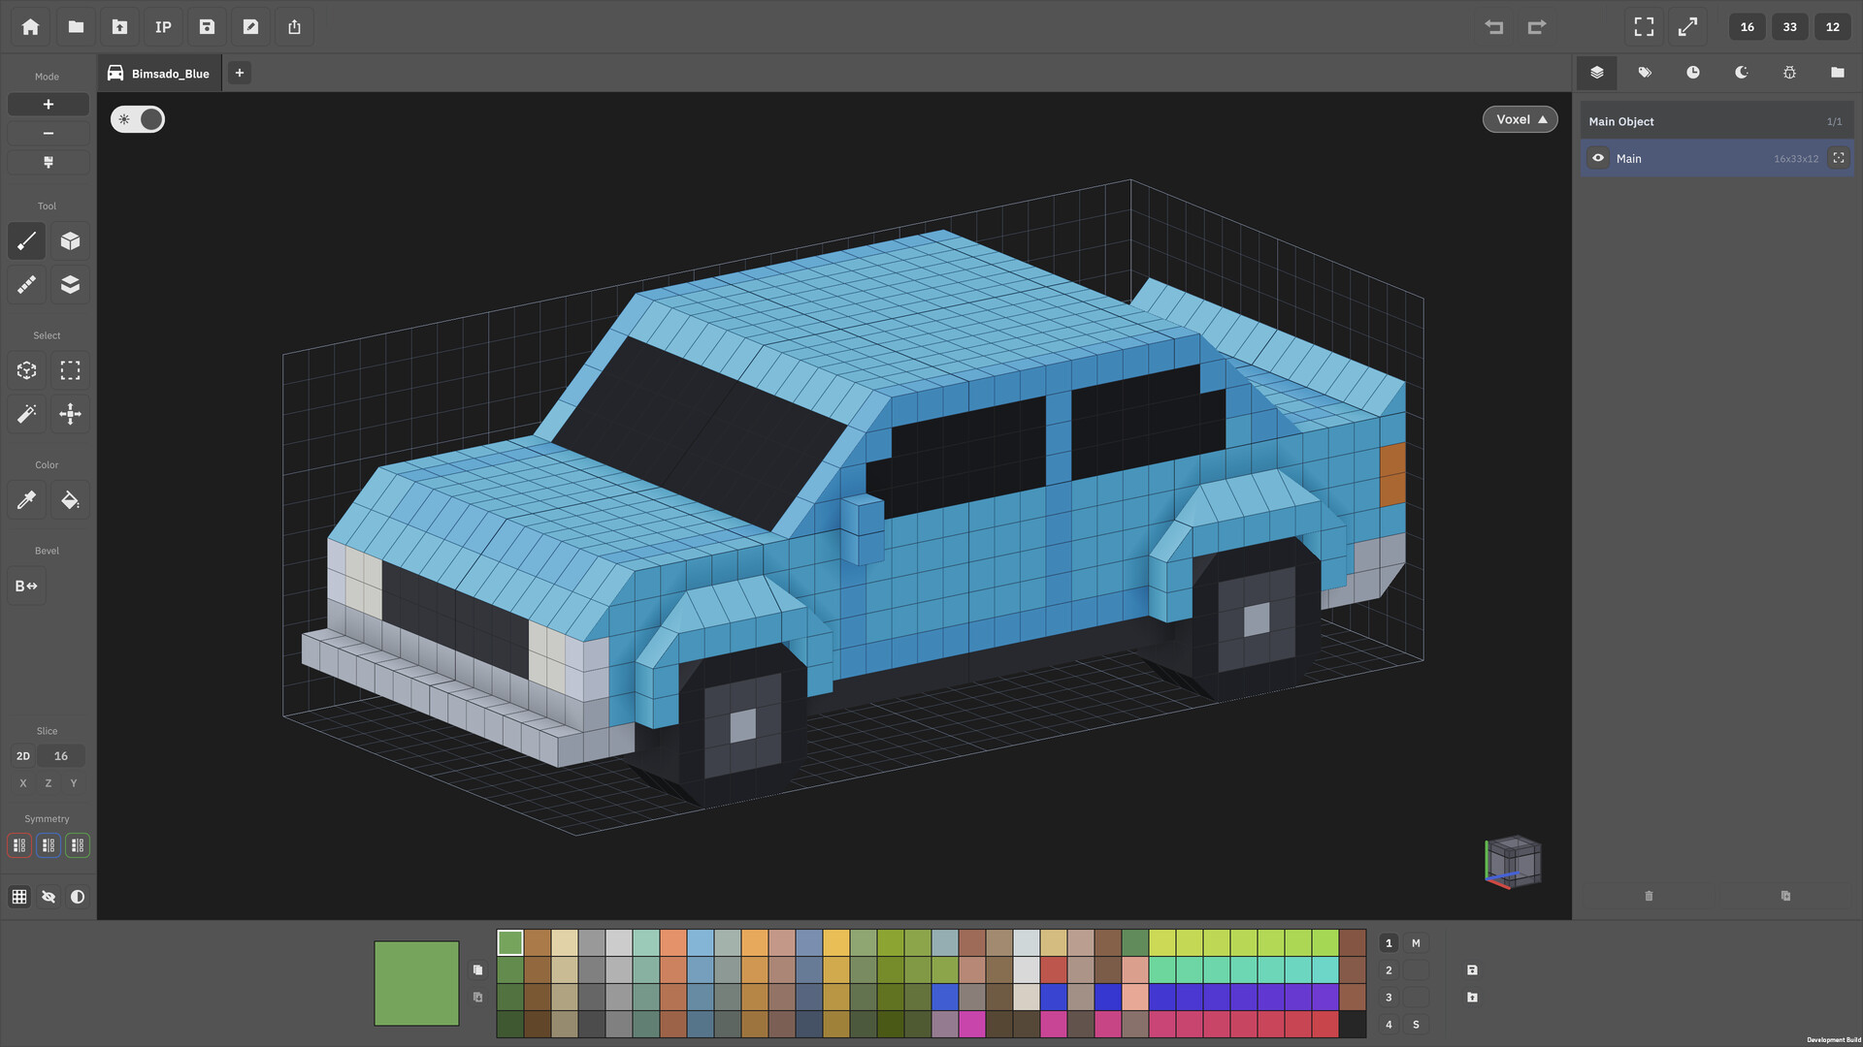1863x1047 pixels.
Task: Click the Bevel B button
Action: click(27, 586)
